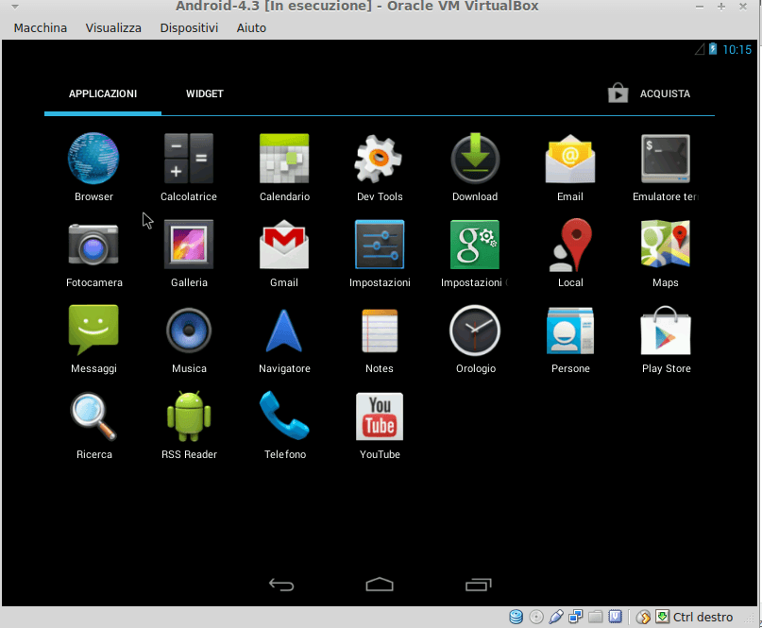Click the mouse integration status icon
Image resolution: width=762 pixels, height=628 pixels.
(643, 617)
